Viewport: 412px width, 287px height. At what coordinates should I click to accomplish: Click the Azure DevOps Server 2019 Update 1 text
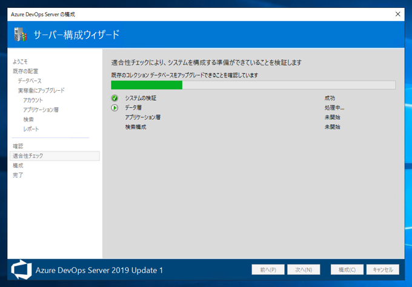99,270
